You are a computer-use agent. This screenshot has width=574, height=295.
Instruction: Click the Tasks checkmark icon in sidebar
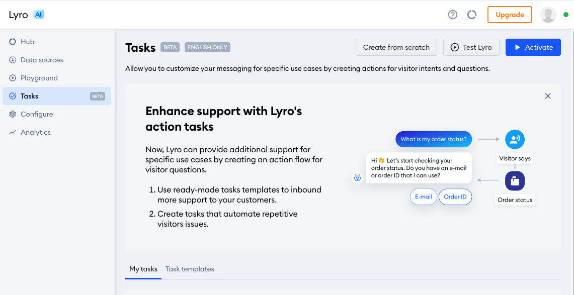[x=13, y=96]
